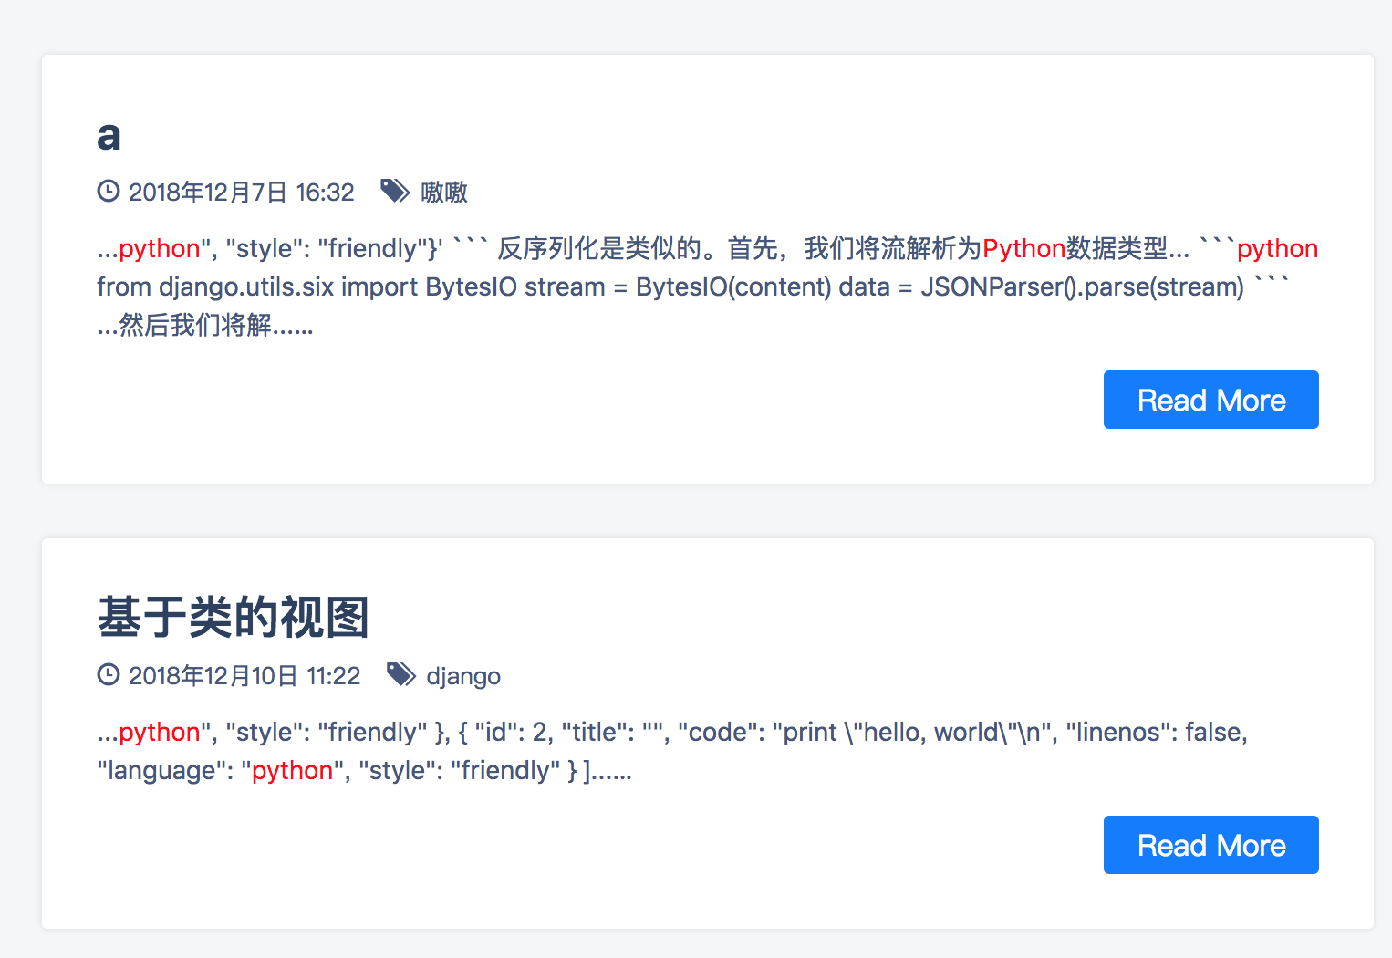Click the tag icon next to 嗷嗷
Image resolution: width=1392 pixels, height=958 pixels.
(395, 191)
